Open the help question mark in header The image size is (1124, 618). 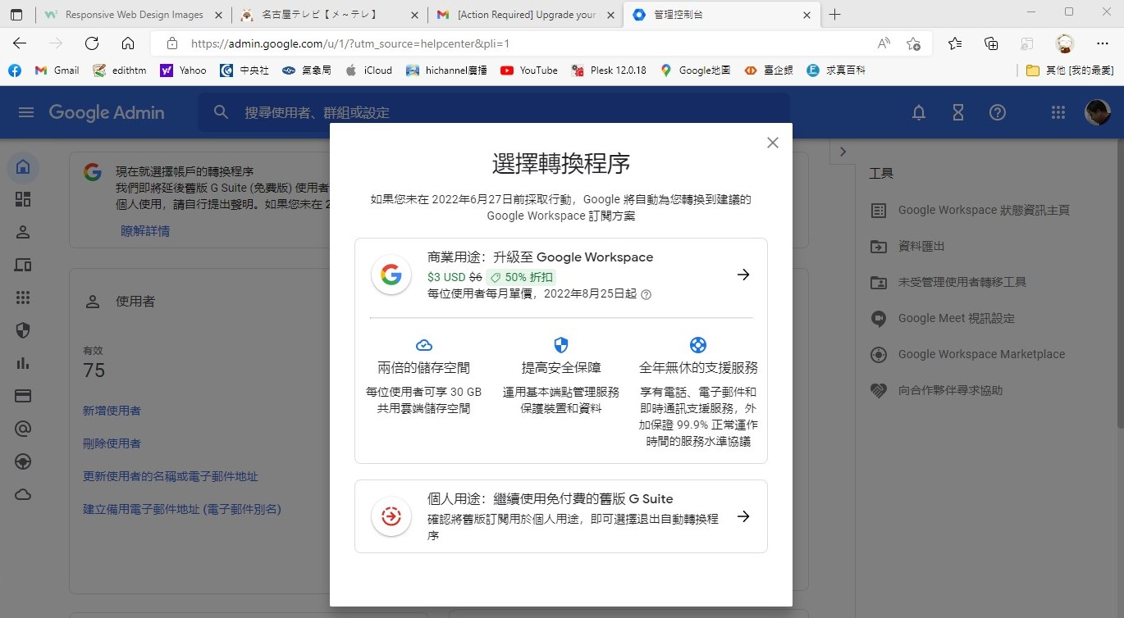(998, 113)
